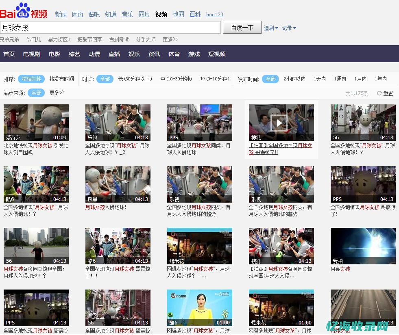Screen dimensions: 399x335
Task: Click the 月球女孩 search input field
Action: point(110,28)
